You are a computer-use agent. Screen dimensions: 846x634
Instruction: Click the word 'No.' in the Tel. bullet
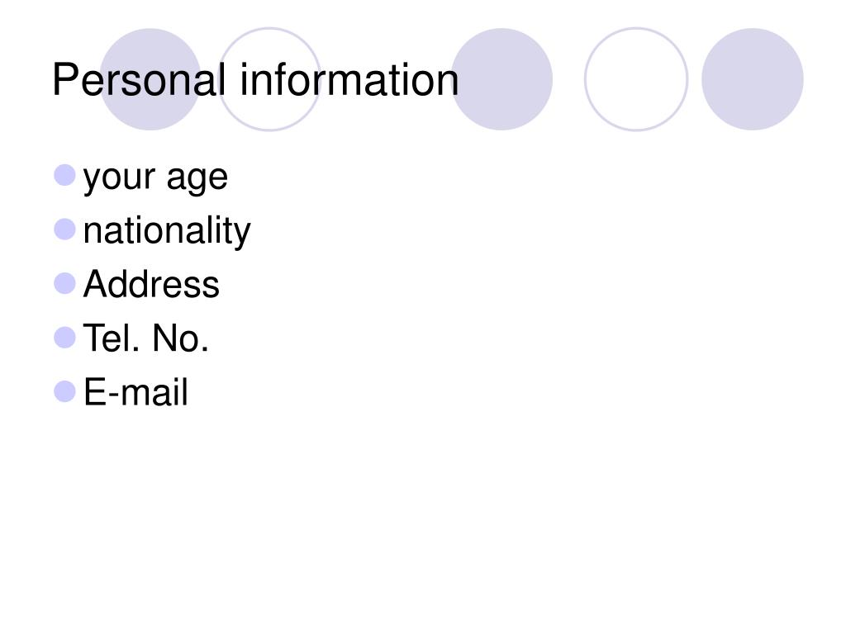[180, 338]
